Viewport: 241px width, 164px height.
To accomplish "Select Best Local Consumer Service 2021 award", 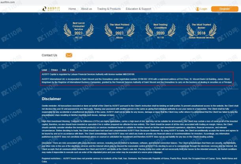I will (x=79, y=30).
